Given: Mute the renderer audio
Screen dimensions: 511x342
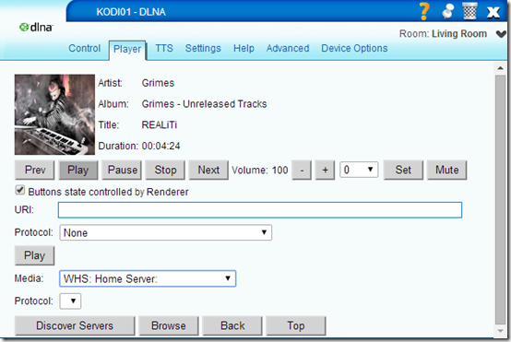Looking at the screenshot, I should pyautogui.click(x=446, y=170).
